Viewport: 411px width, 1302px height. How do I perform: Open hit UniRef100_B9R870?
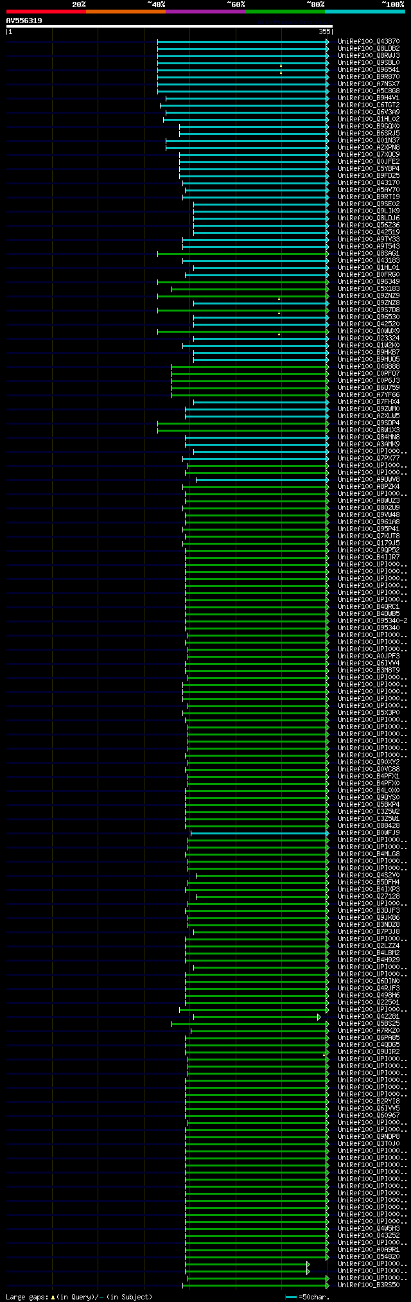(369, 77)
